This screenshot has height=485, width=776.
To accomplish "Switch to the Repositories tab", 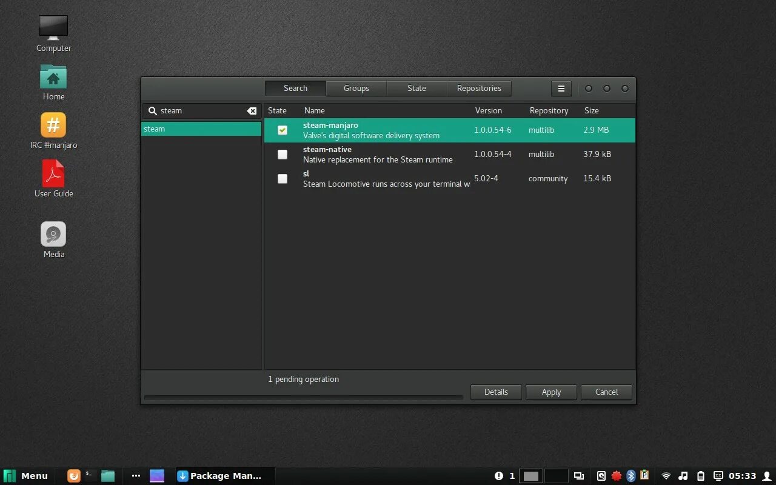I will click(x=479, y=89).
